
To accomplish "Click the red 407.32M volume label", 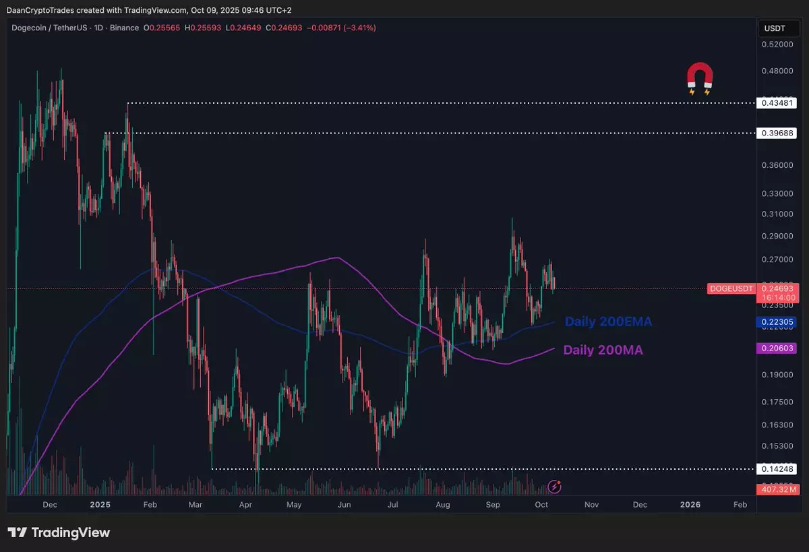I will [778, 489].
